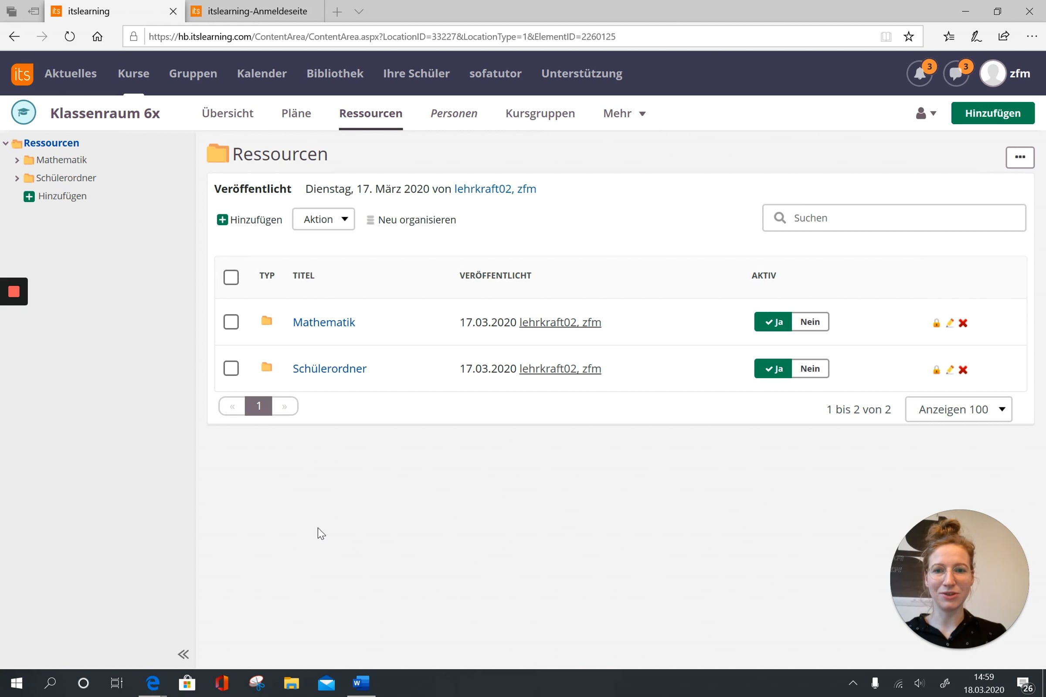Click the red delete X for Mathematik
The image size is (1046, 697).
click(963, 323)
